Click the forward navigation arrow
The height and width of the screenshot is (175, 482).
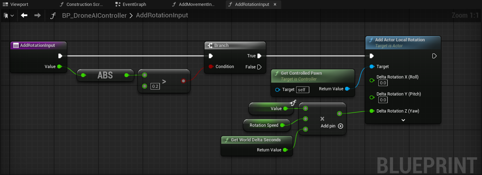[x=37, y=15]
